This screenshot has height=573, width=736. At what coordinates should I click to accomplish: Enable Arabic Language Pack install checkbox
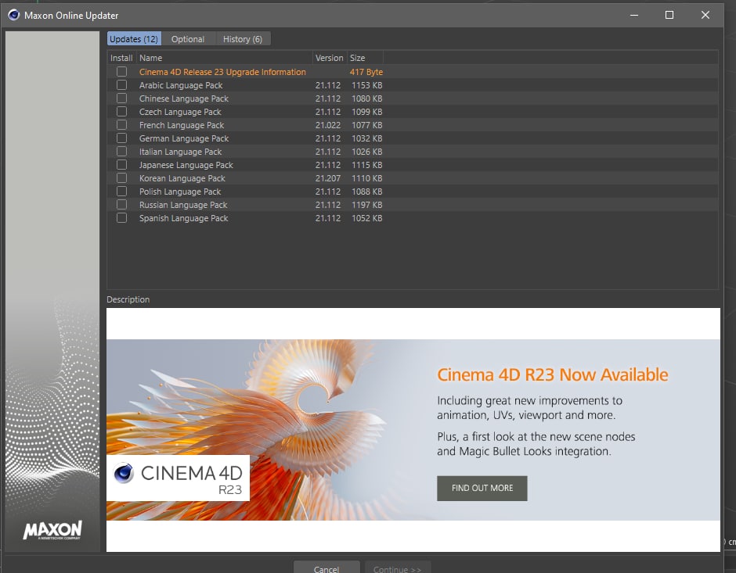coord(121,84)
